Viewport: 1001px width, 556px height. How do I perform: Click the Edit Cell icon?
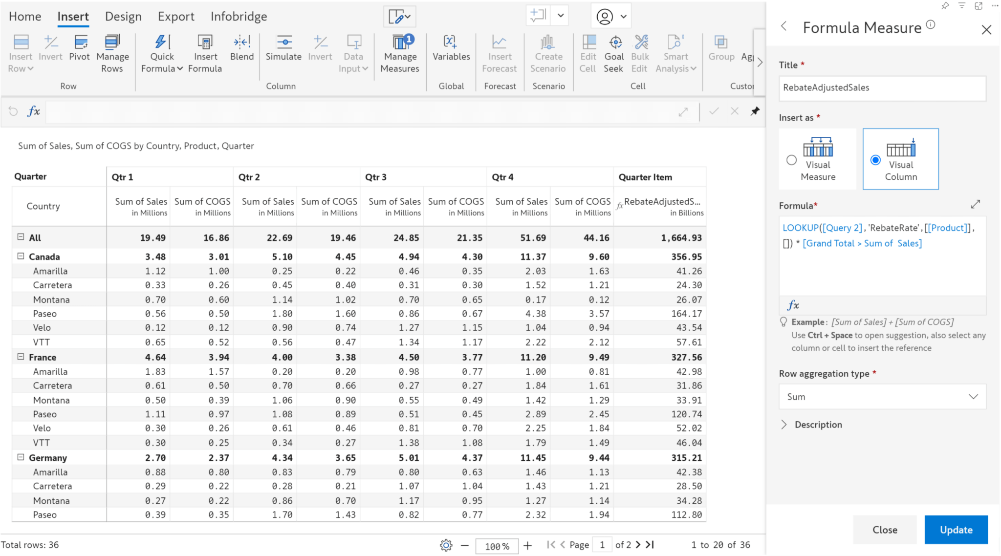(588, 42)
